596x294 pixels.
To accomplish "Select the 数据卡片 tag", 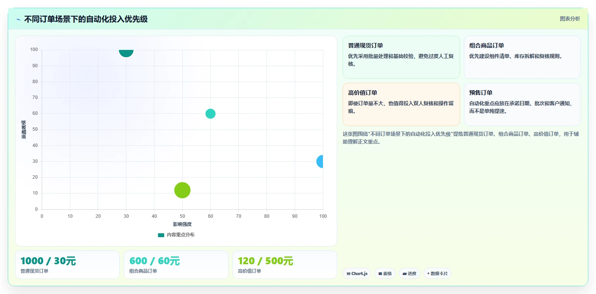I will coord(437,273).
